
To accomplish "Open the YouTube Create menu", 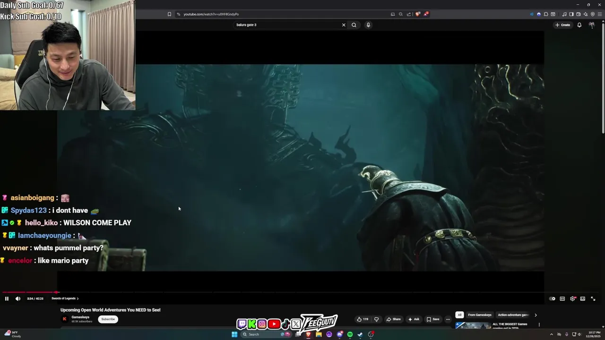I will point(563,25).
